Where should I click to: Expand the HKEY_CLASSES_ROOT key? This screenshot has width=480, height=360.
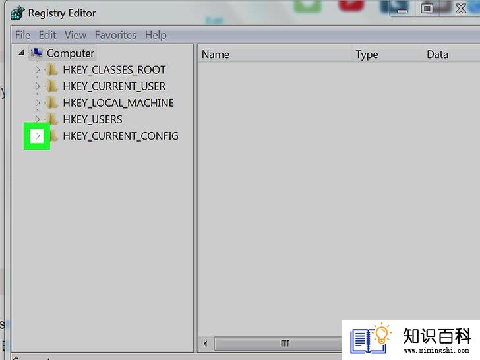[x=38, y=70]
